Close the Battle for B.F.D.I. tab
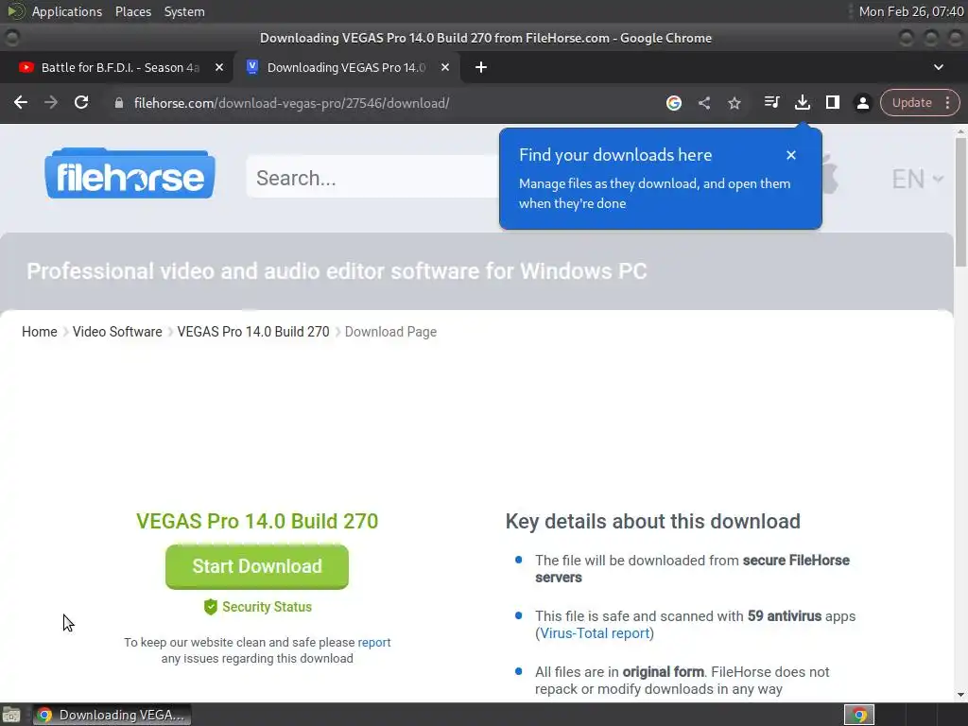Screen dimensions: 968x726 coord(218,67)
